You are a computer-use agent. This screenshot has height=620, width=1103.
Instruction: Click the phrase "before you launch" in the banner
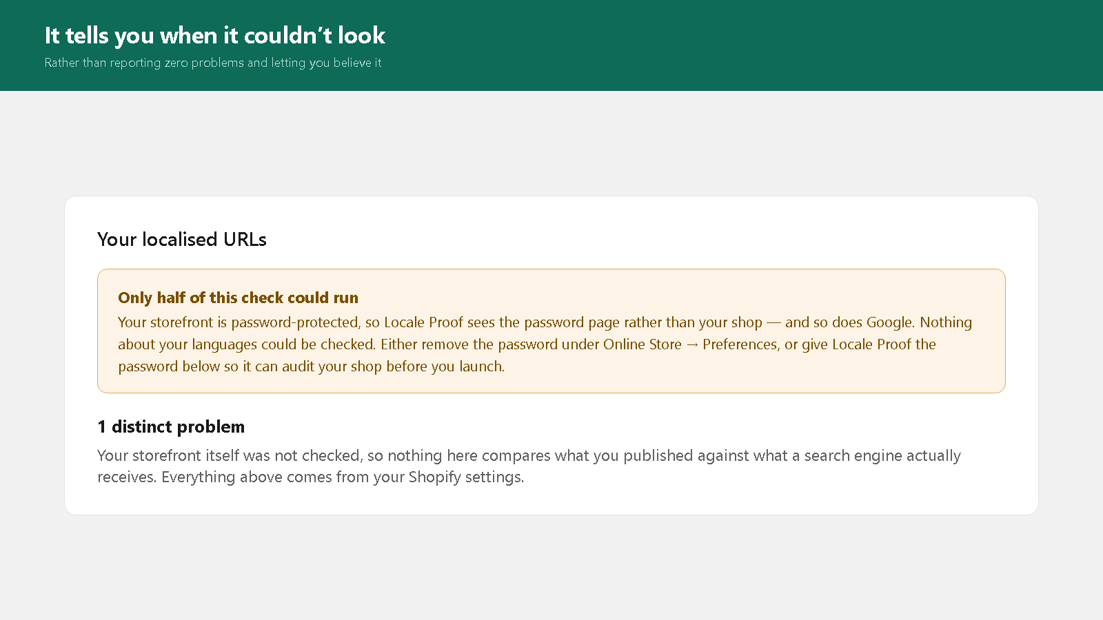(x=445, y=366)
